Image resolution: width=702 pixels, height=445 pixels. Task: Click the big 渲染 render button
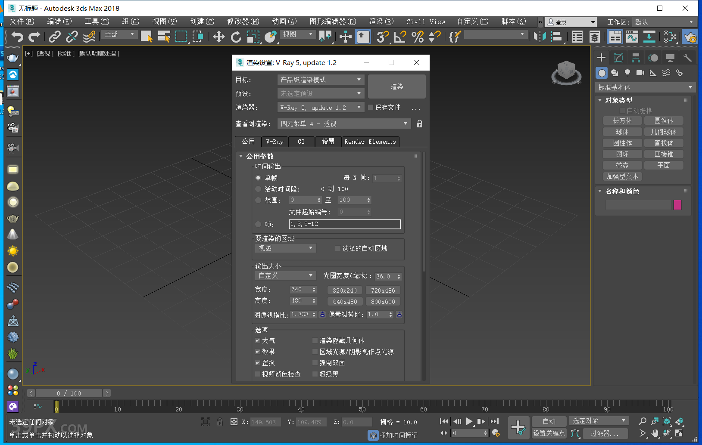(397, 87)
